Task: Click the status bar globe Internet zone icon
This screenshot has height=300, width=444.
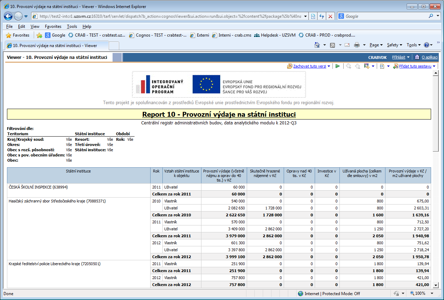Action: [300, 294]
